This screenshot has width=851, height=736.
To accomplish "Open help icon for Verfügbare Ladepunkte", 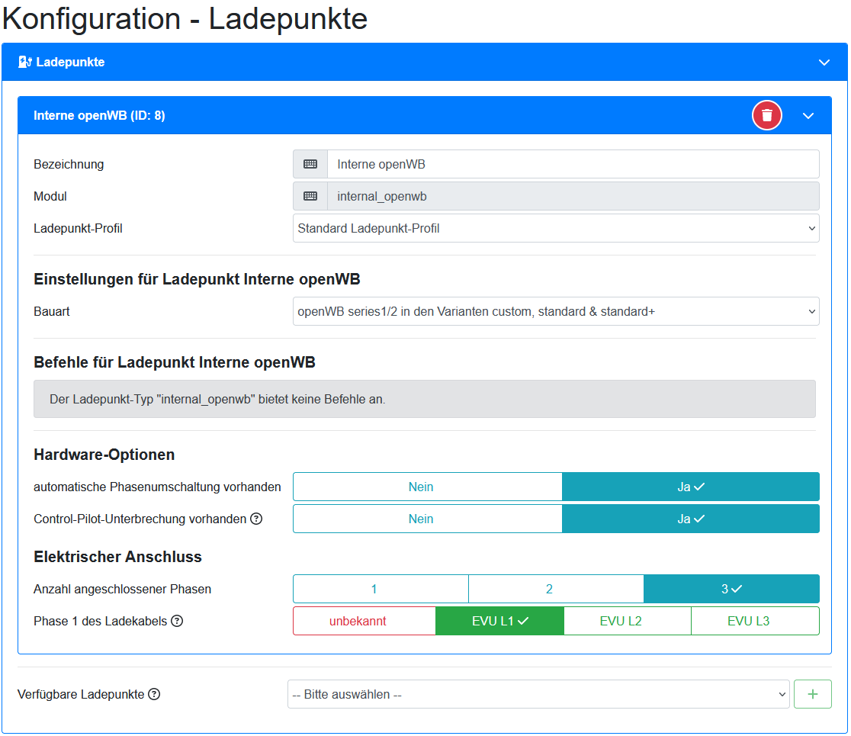I will coord(154,694).
